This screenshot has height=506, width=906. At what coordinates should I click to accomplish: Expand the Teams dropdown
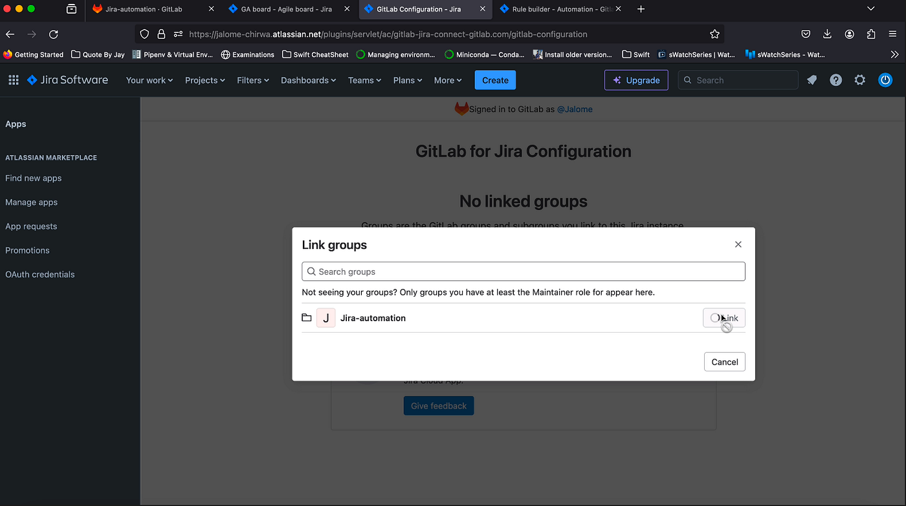(364, 80)
